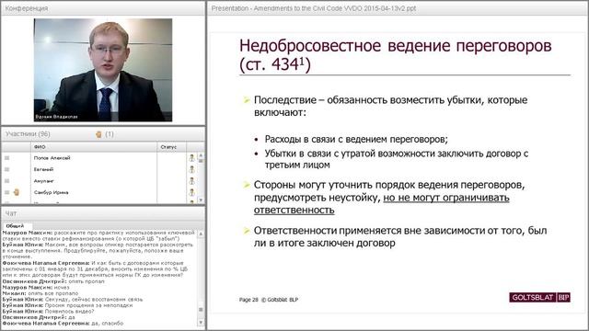The width and height of the screenshot is (589, 331).
Task: Click Михаил message 'опять все пропало'
Action: pyautogui.click(x=40, y=293)
